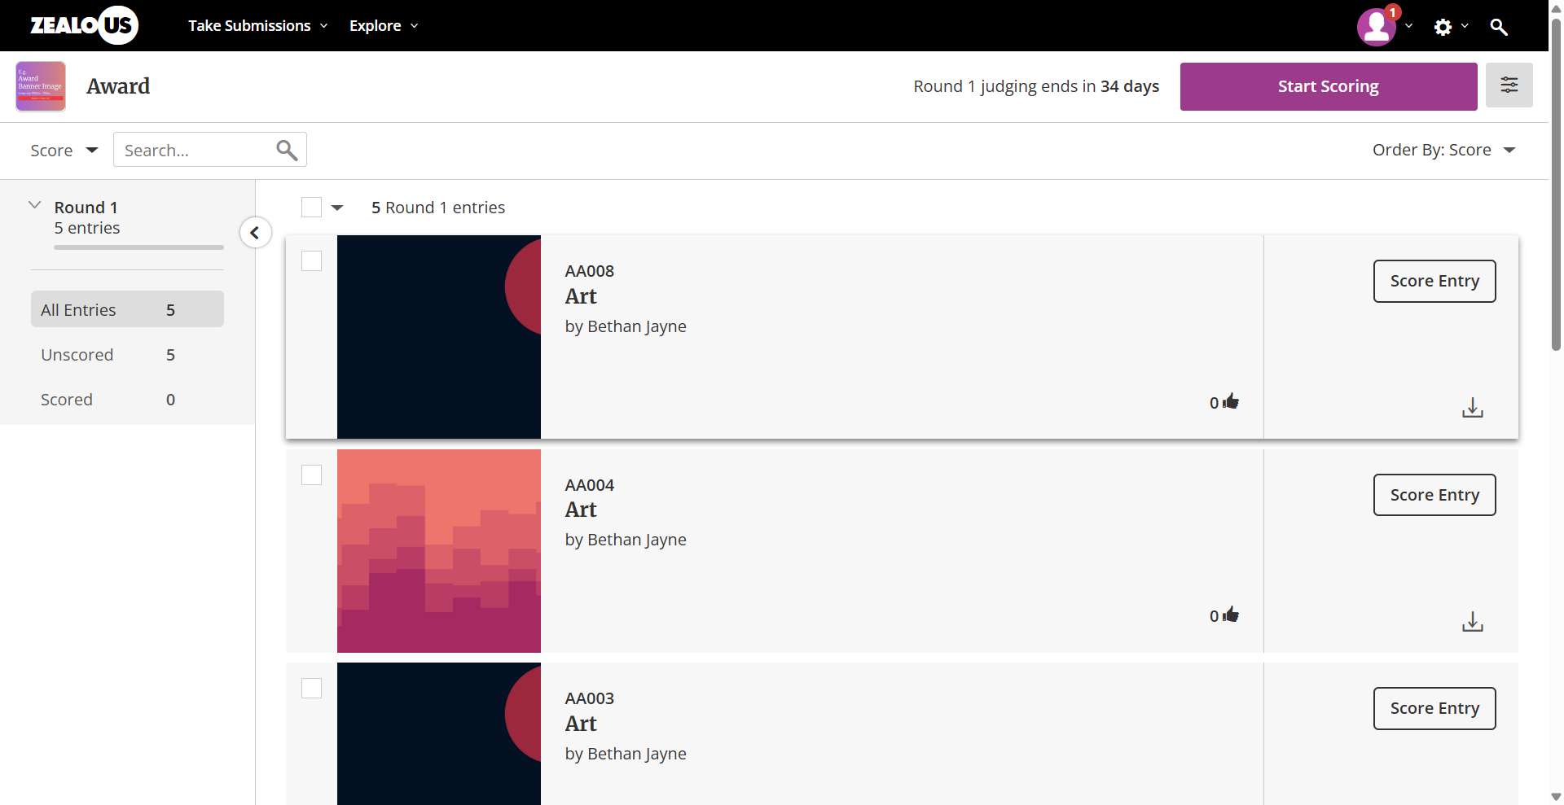
Task: Open the user profile avatar
Action: click(1376, 26)
